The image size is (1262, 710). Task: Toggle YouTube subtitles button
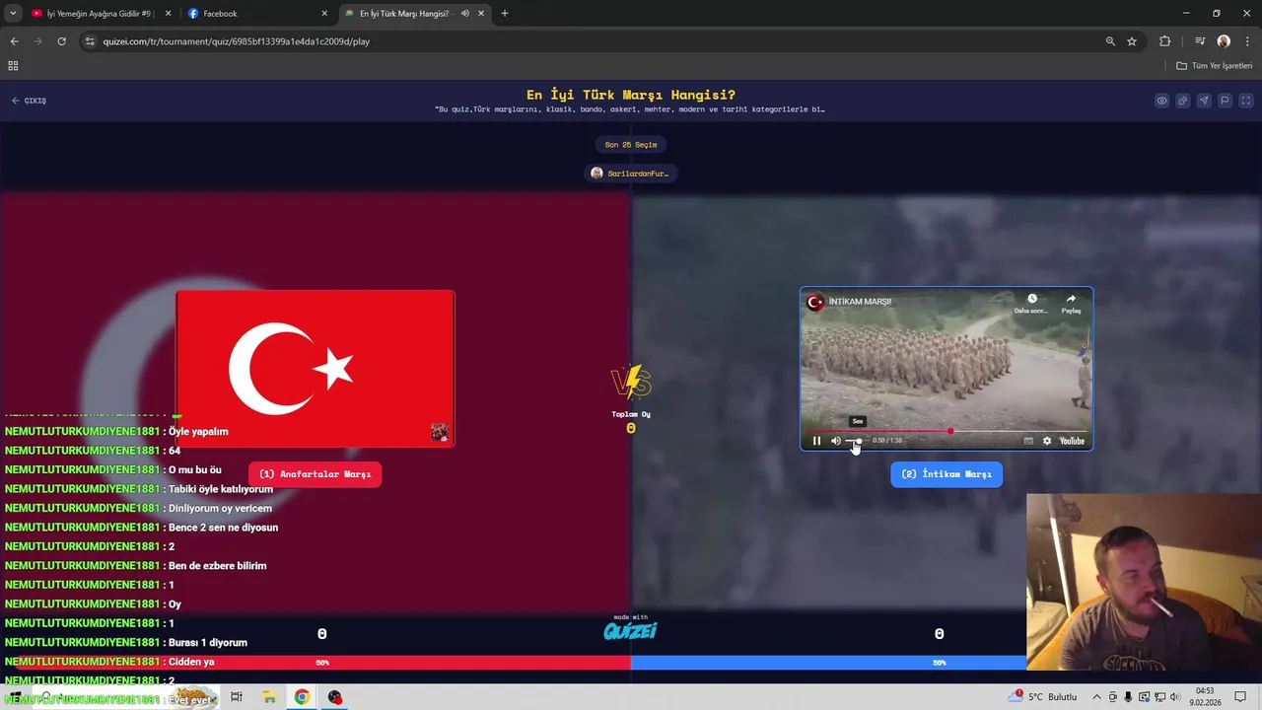[x=1029, y=441]
